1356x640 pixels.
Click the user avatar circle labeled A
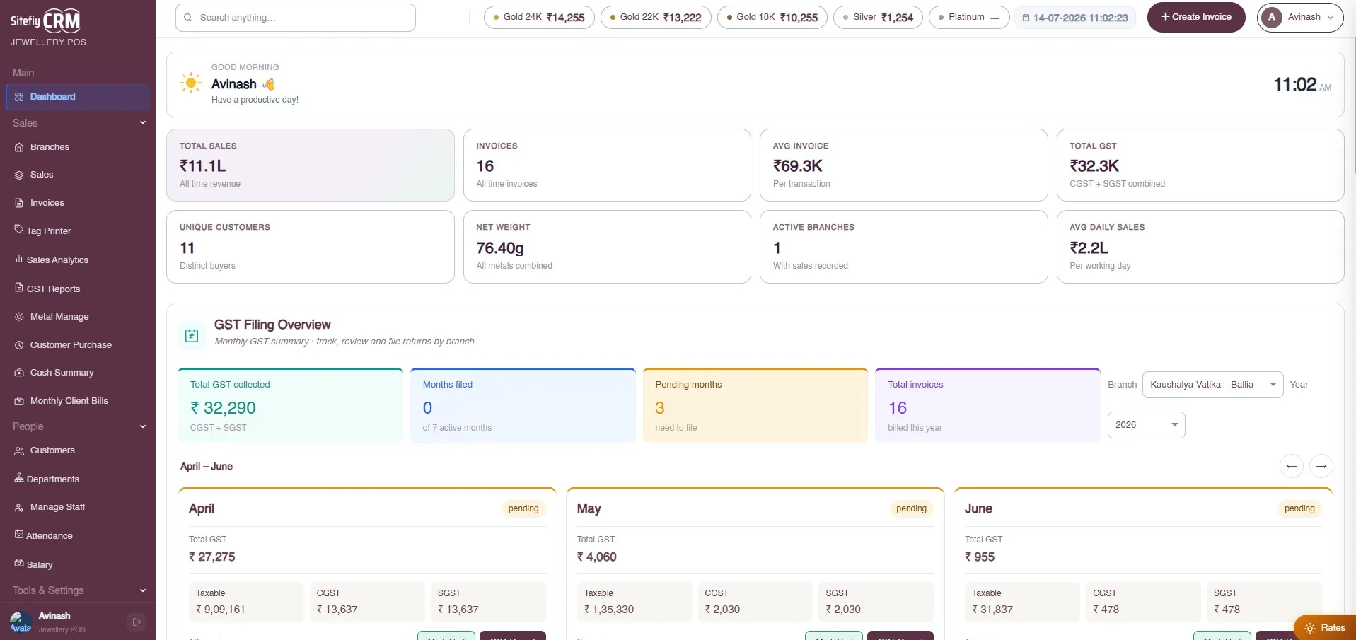pos(1272,17)
